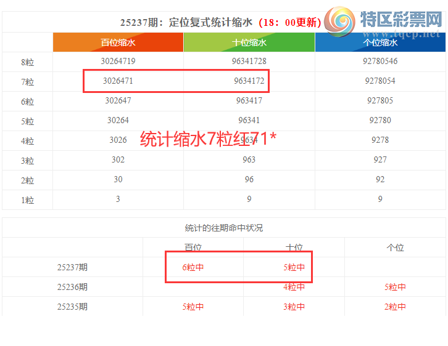The height and width of the screenshot is (346, 448).
Task: Select the blue 个位缩水 column header
Action: 380,42
